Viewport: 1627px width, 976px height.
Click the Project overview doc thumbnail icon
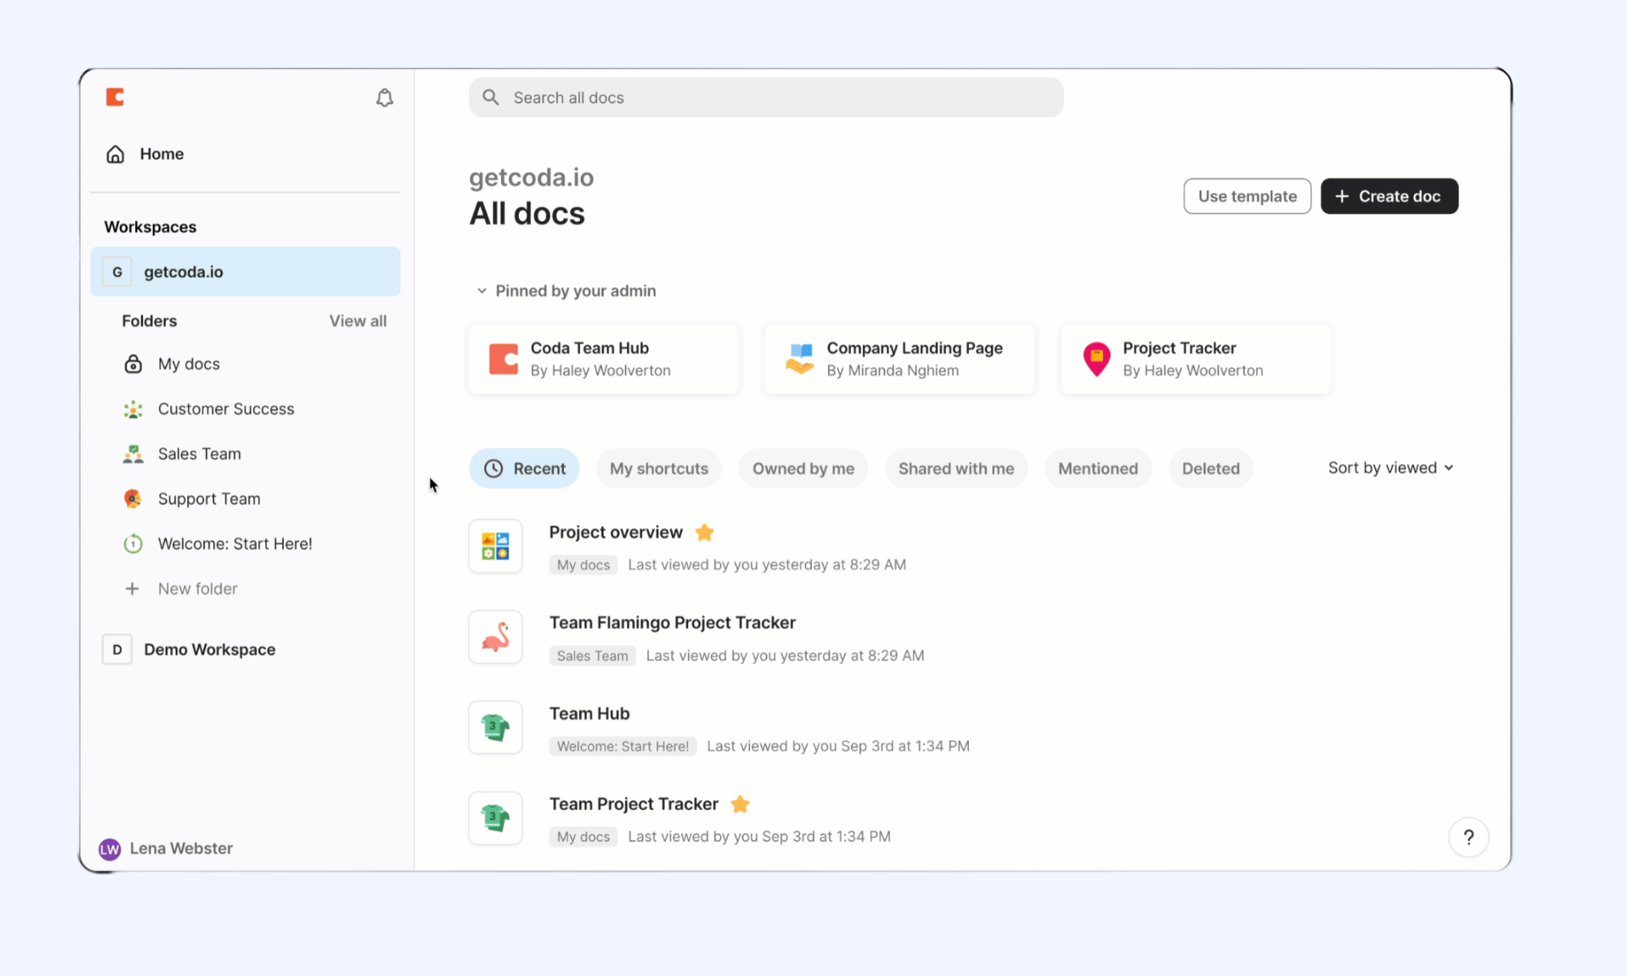pos(495,546)
